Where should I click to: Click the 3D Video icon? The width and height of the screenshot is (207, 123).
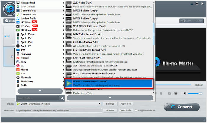(x=18, y=30)
